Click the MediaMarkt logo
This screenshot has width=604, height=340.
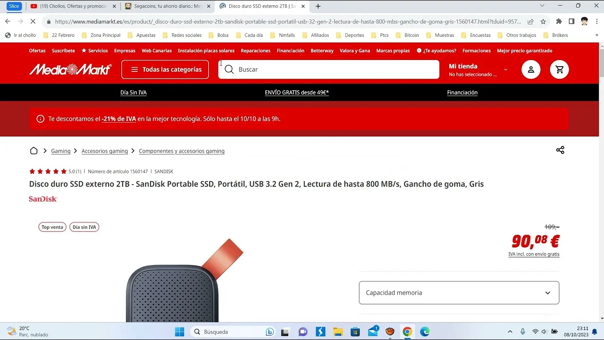click(70, 69)
